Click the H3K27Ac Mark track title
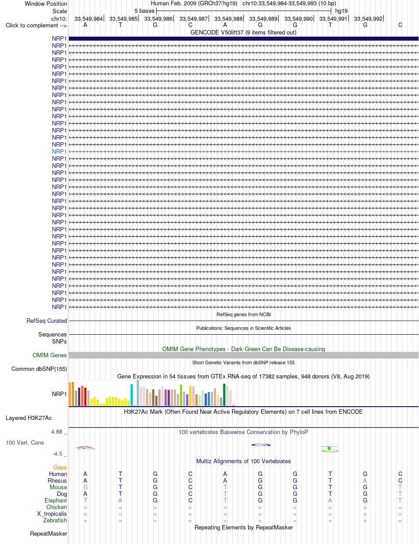This screenshot has width=419, height=544. tap(243, 412)
